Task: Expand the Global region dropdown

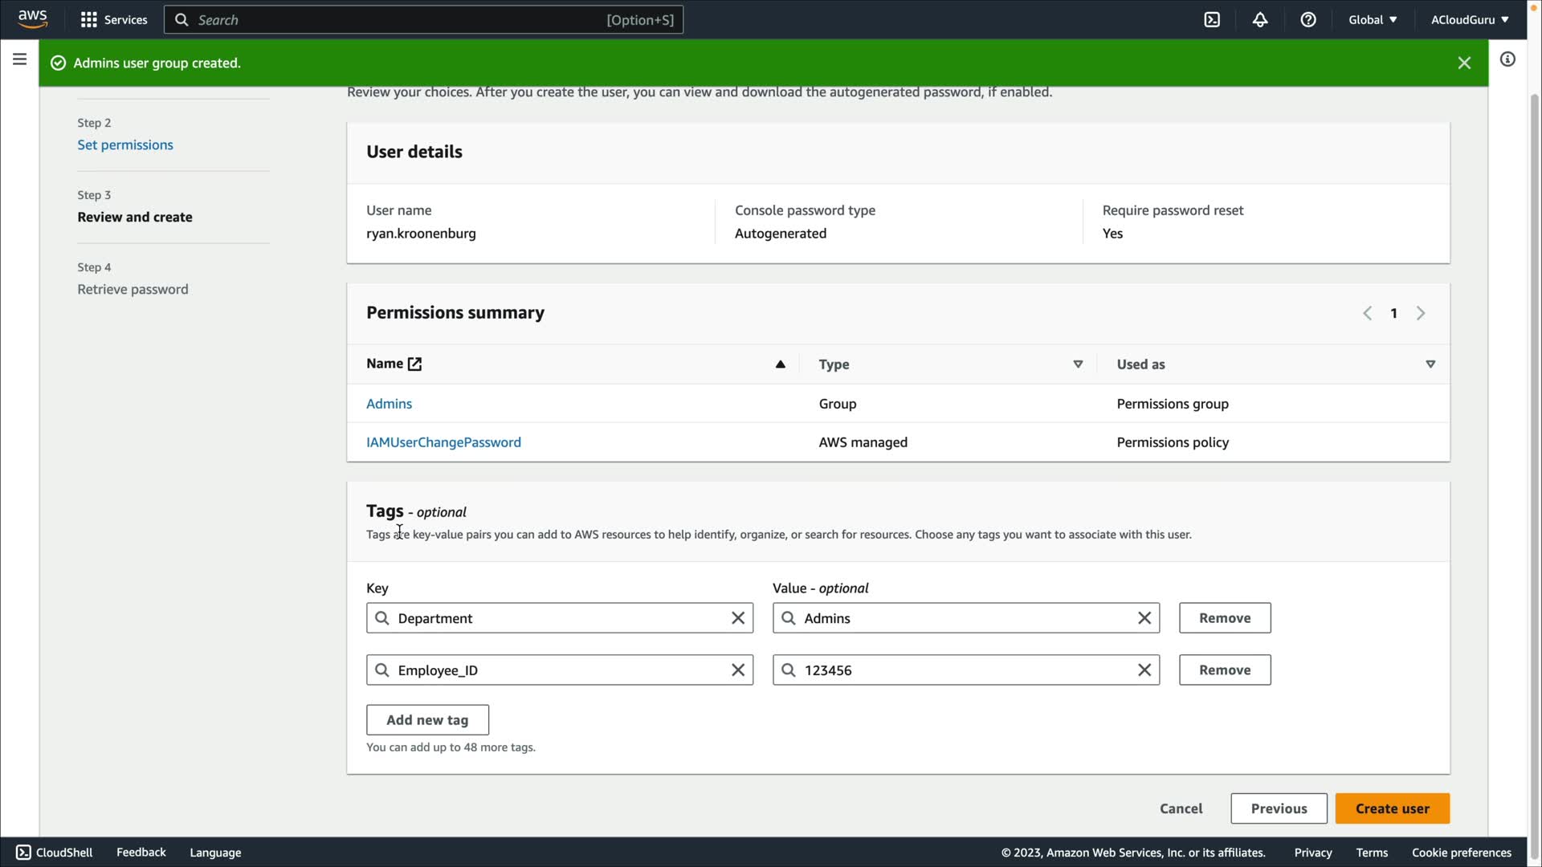Action: tap(1373, 20)
